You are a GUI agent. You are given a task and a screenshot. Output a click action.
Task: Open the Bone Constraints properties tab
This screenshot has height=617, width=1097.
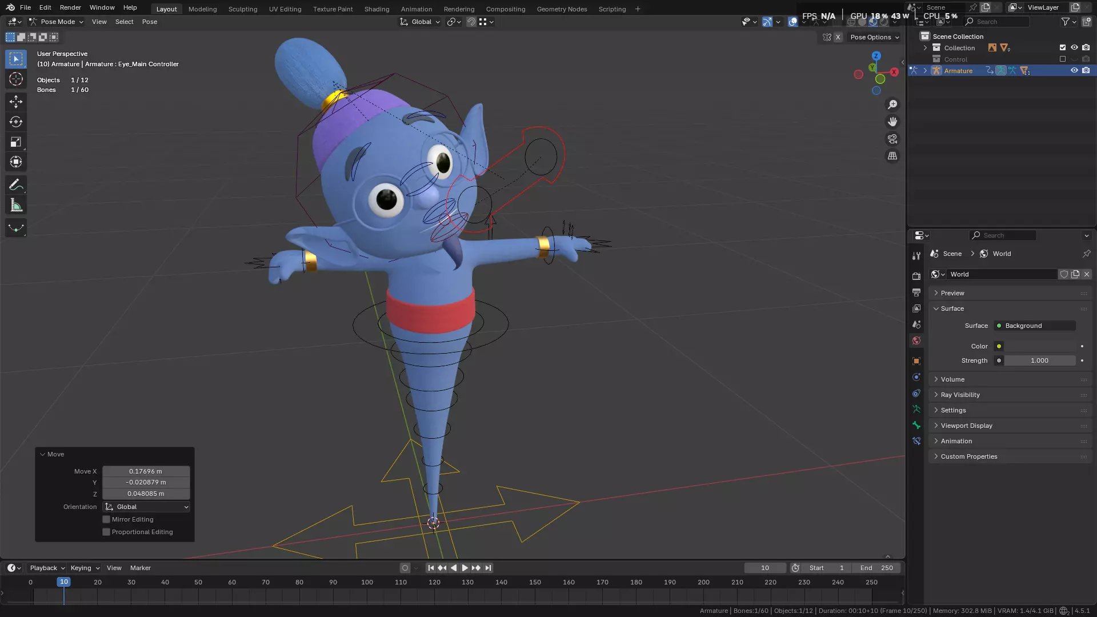coord(916,441)
